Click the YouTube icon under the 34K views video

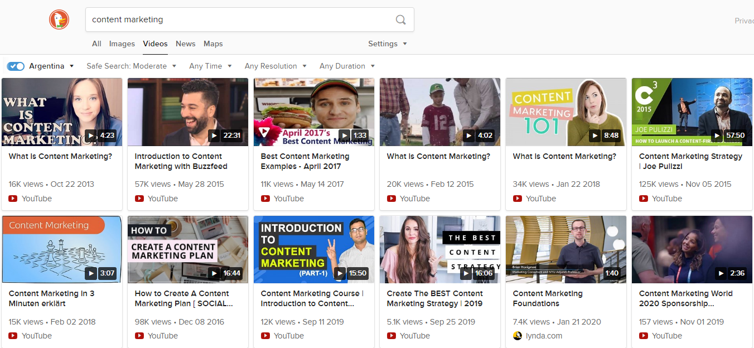coord(517,199)
